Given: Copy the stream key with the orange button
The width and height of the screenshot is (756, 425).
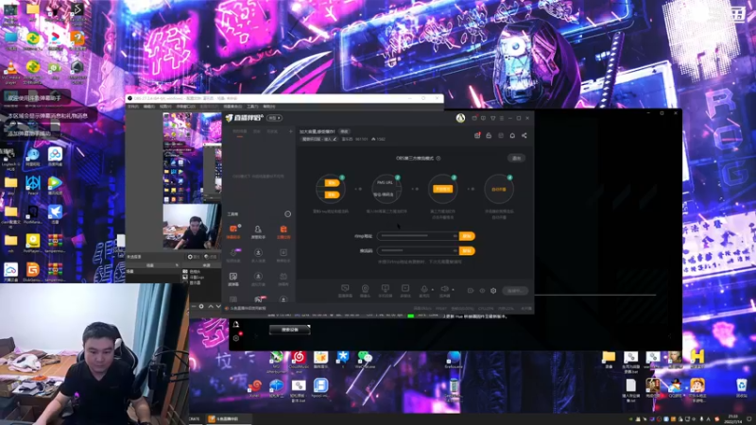Looking at the screenshot, I should pyautogui.click(x=467, y=250).
